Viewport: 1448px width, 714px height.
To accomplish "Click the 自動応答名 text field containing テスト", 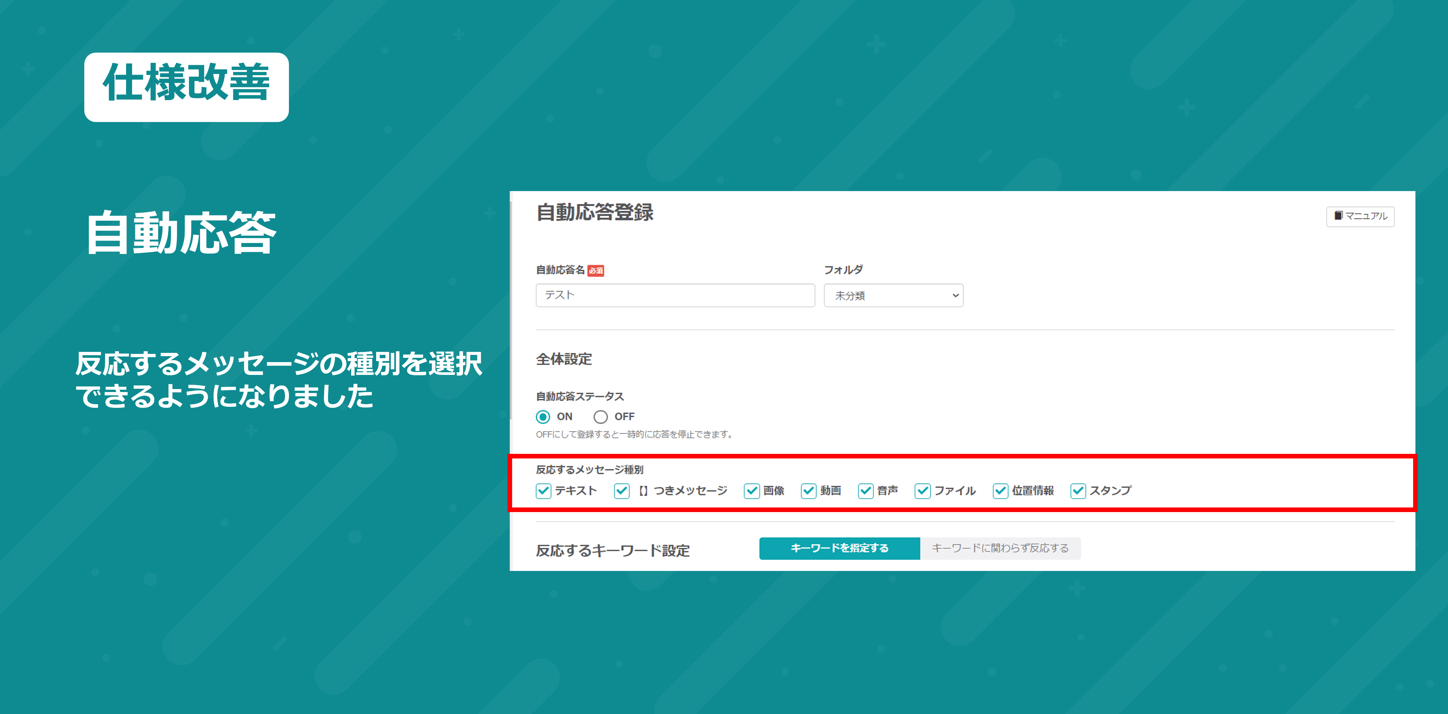I will pos(675,295).
